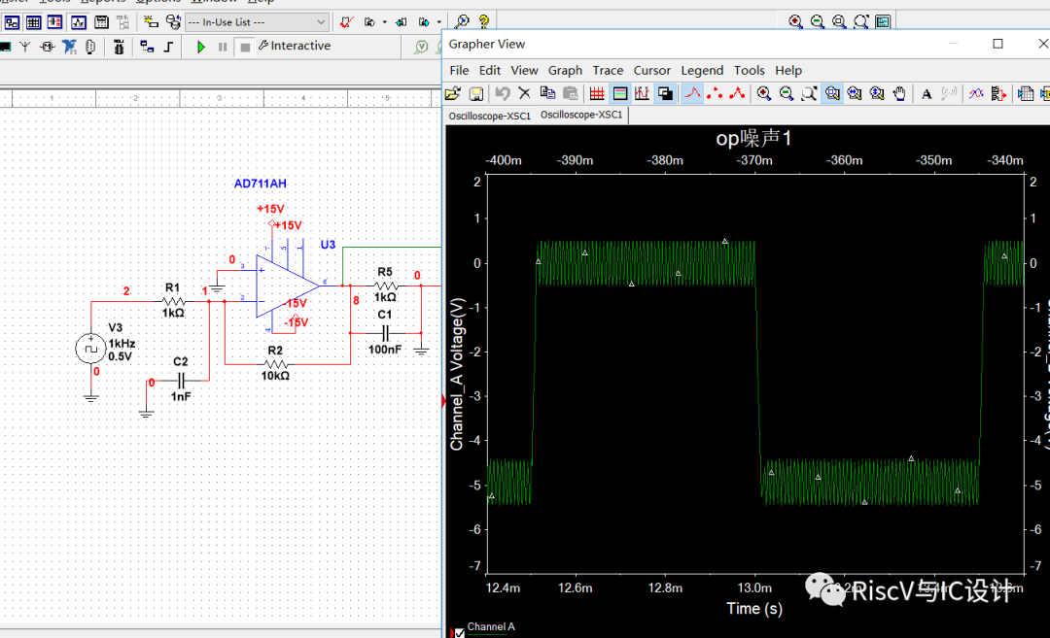
Task: Toggle the Channel A trace checkbox
Action: click(x=460, y=632)
